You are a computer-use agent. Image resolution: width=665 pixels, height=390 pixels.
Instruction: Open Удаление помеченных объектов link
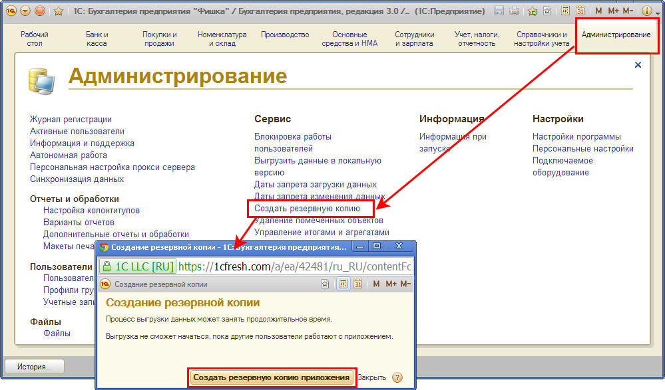pyautogui.click(x=318, y=220)
